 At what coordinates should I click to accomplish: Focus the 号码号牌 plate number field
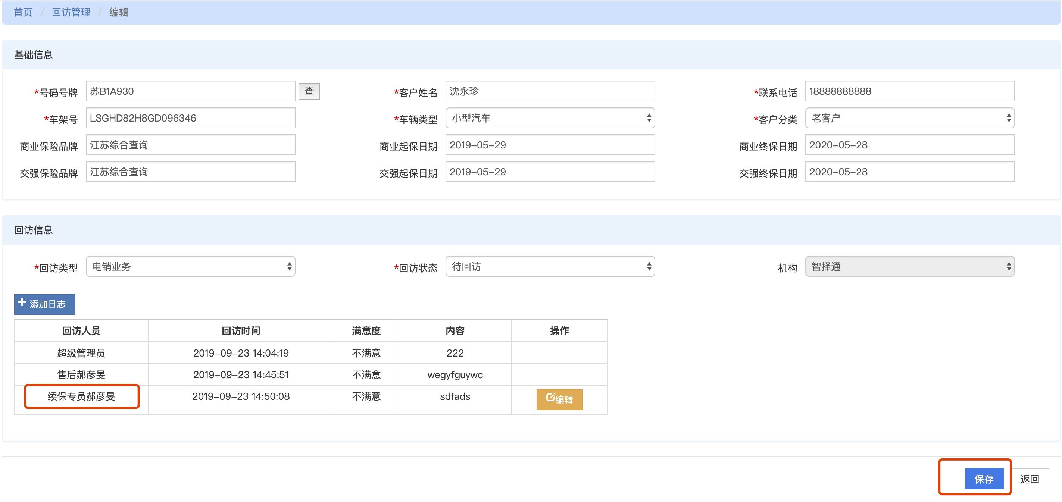190,91
